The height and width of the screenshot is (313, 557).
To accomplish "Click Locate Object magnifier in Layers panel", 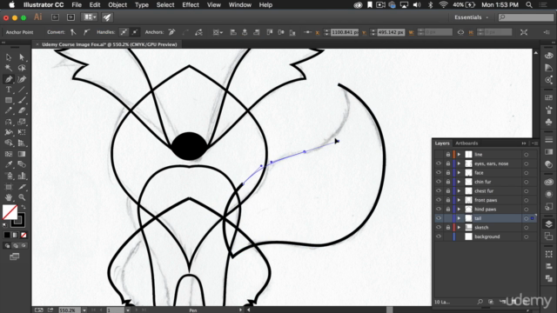I will coord(480,302).
